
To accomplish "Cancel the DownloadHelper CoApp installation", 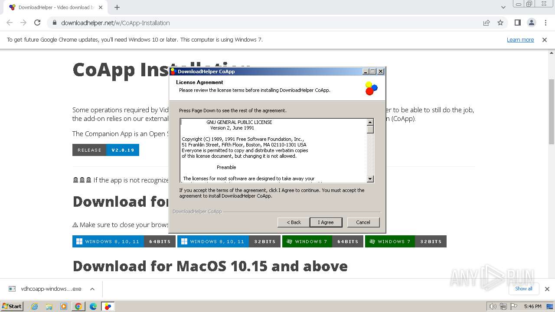I will (363, 222).
